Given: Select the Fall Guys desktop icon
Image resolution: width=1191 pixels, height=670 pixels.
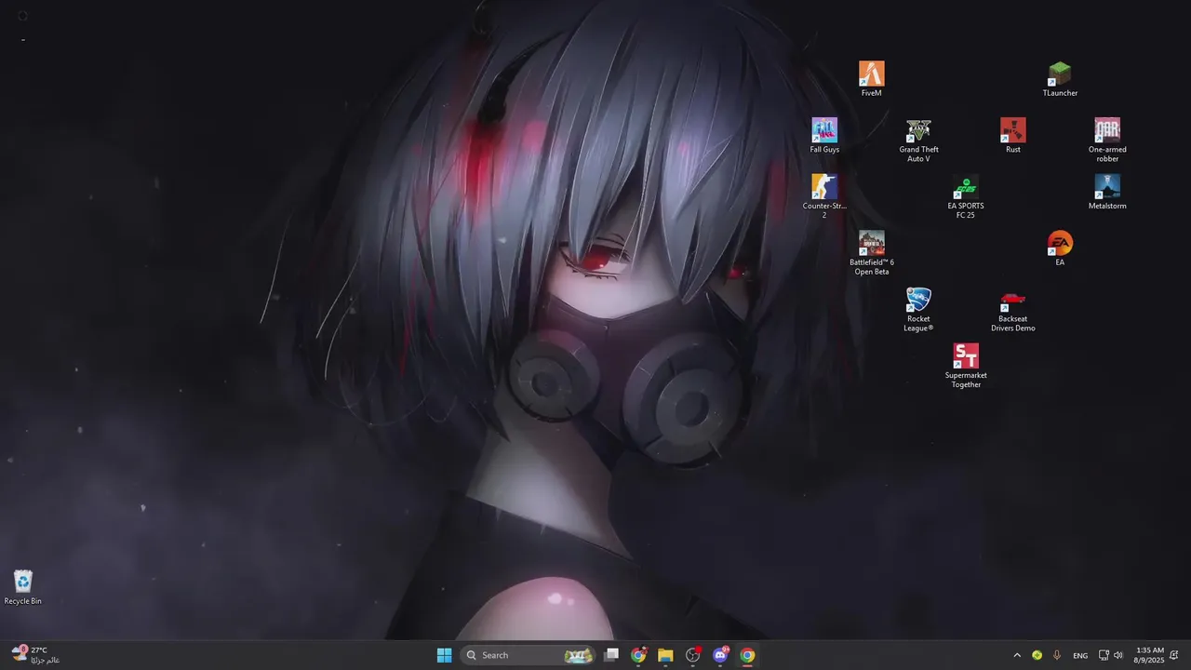Looking at the screenshot, I should [824, 136].
